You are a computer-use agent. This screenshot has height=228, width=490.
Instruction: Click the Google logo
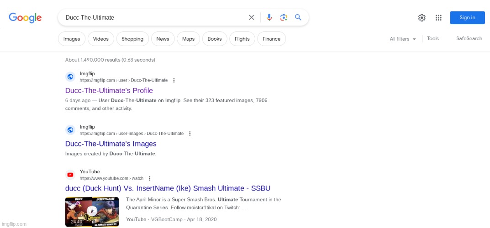[x=25, y=18]
